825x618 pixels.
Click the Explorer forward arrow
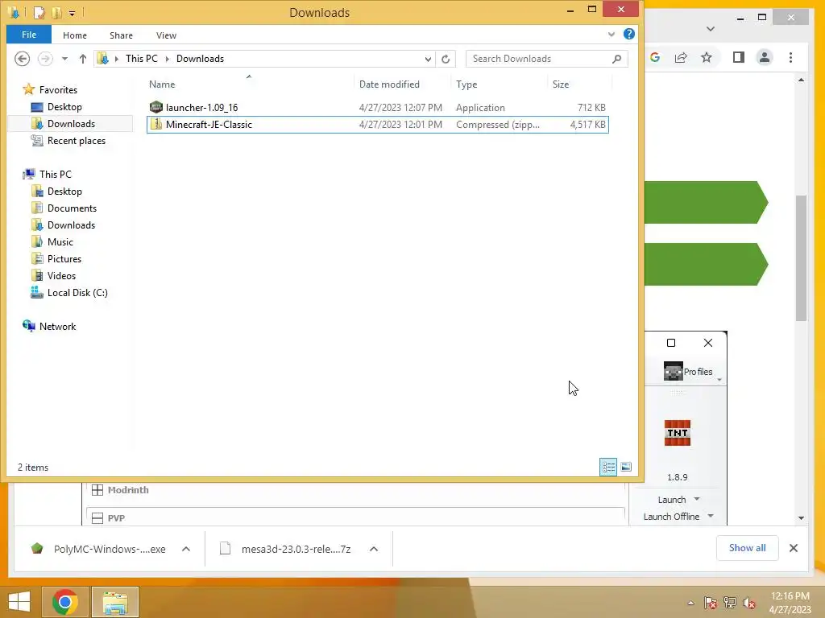click(x=45, y=59)
